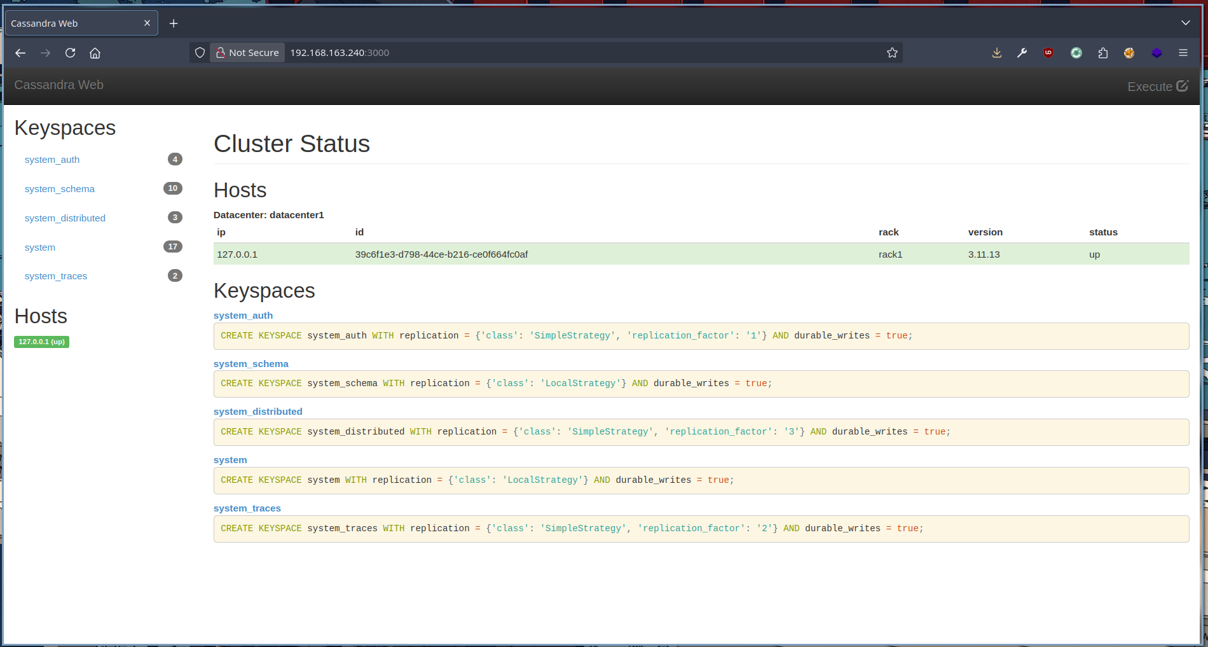Screen dimensions: 1208x647
Task: Click the system heading link in Keyspaces
Action: [x=230, y=460]
